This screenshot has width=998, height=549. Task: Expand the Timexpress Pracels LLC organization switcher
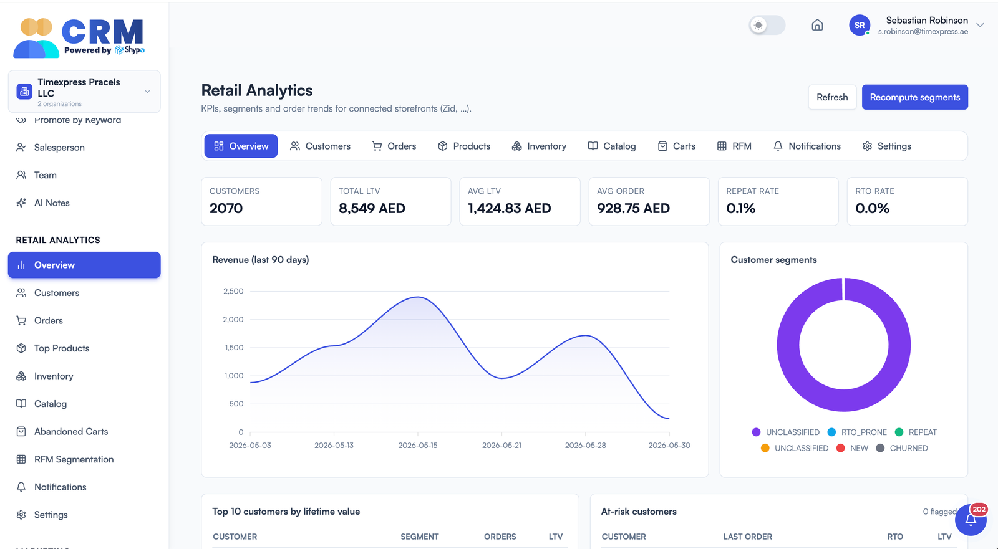pyautogui.click(x=84, y=92)
